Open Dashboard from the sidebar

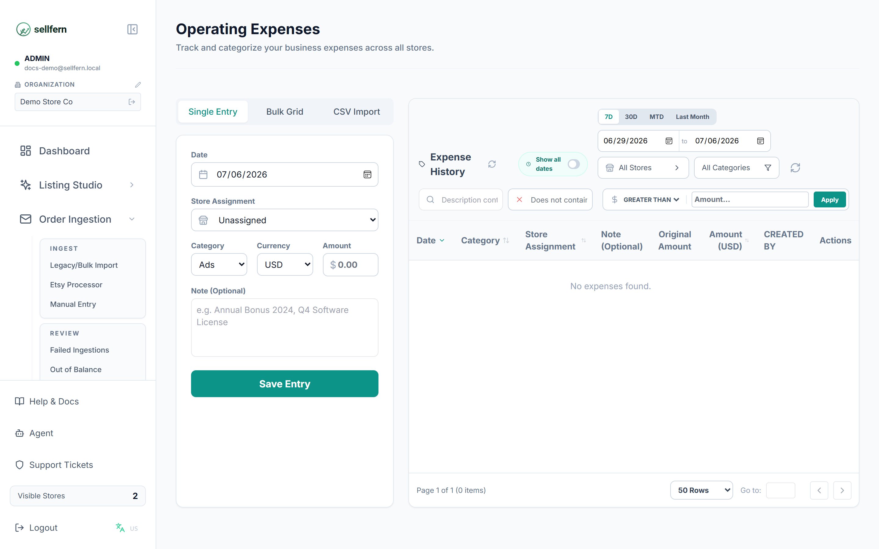(78, 151)
